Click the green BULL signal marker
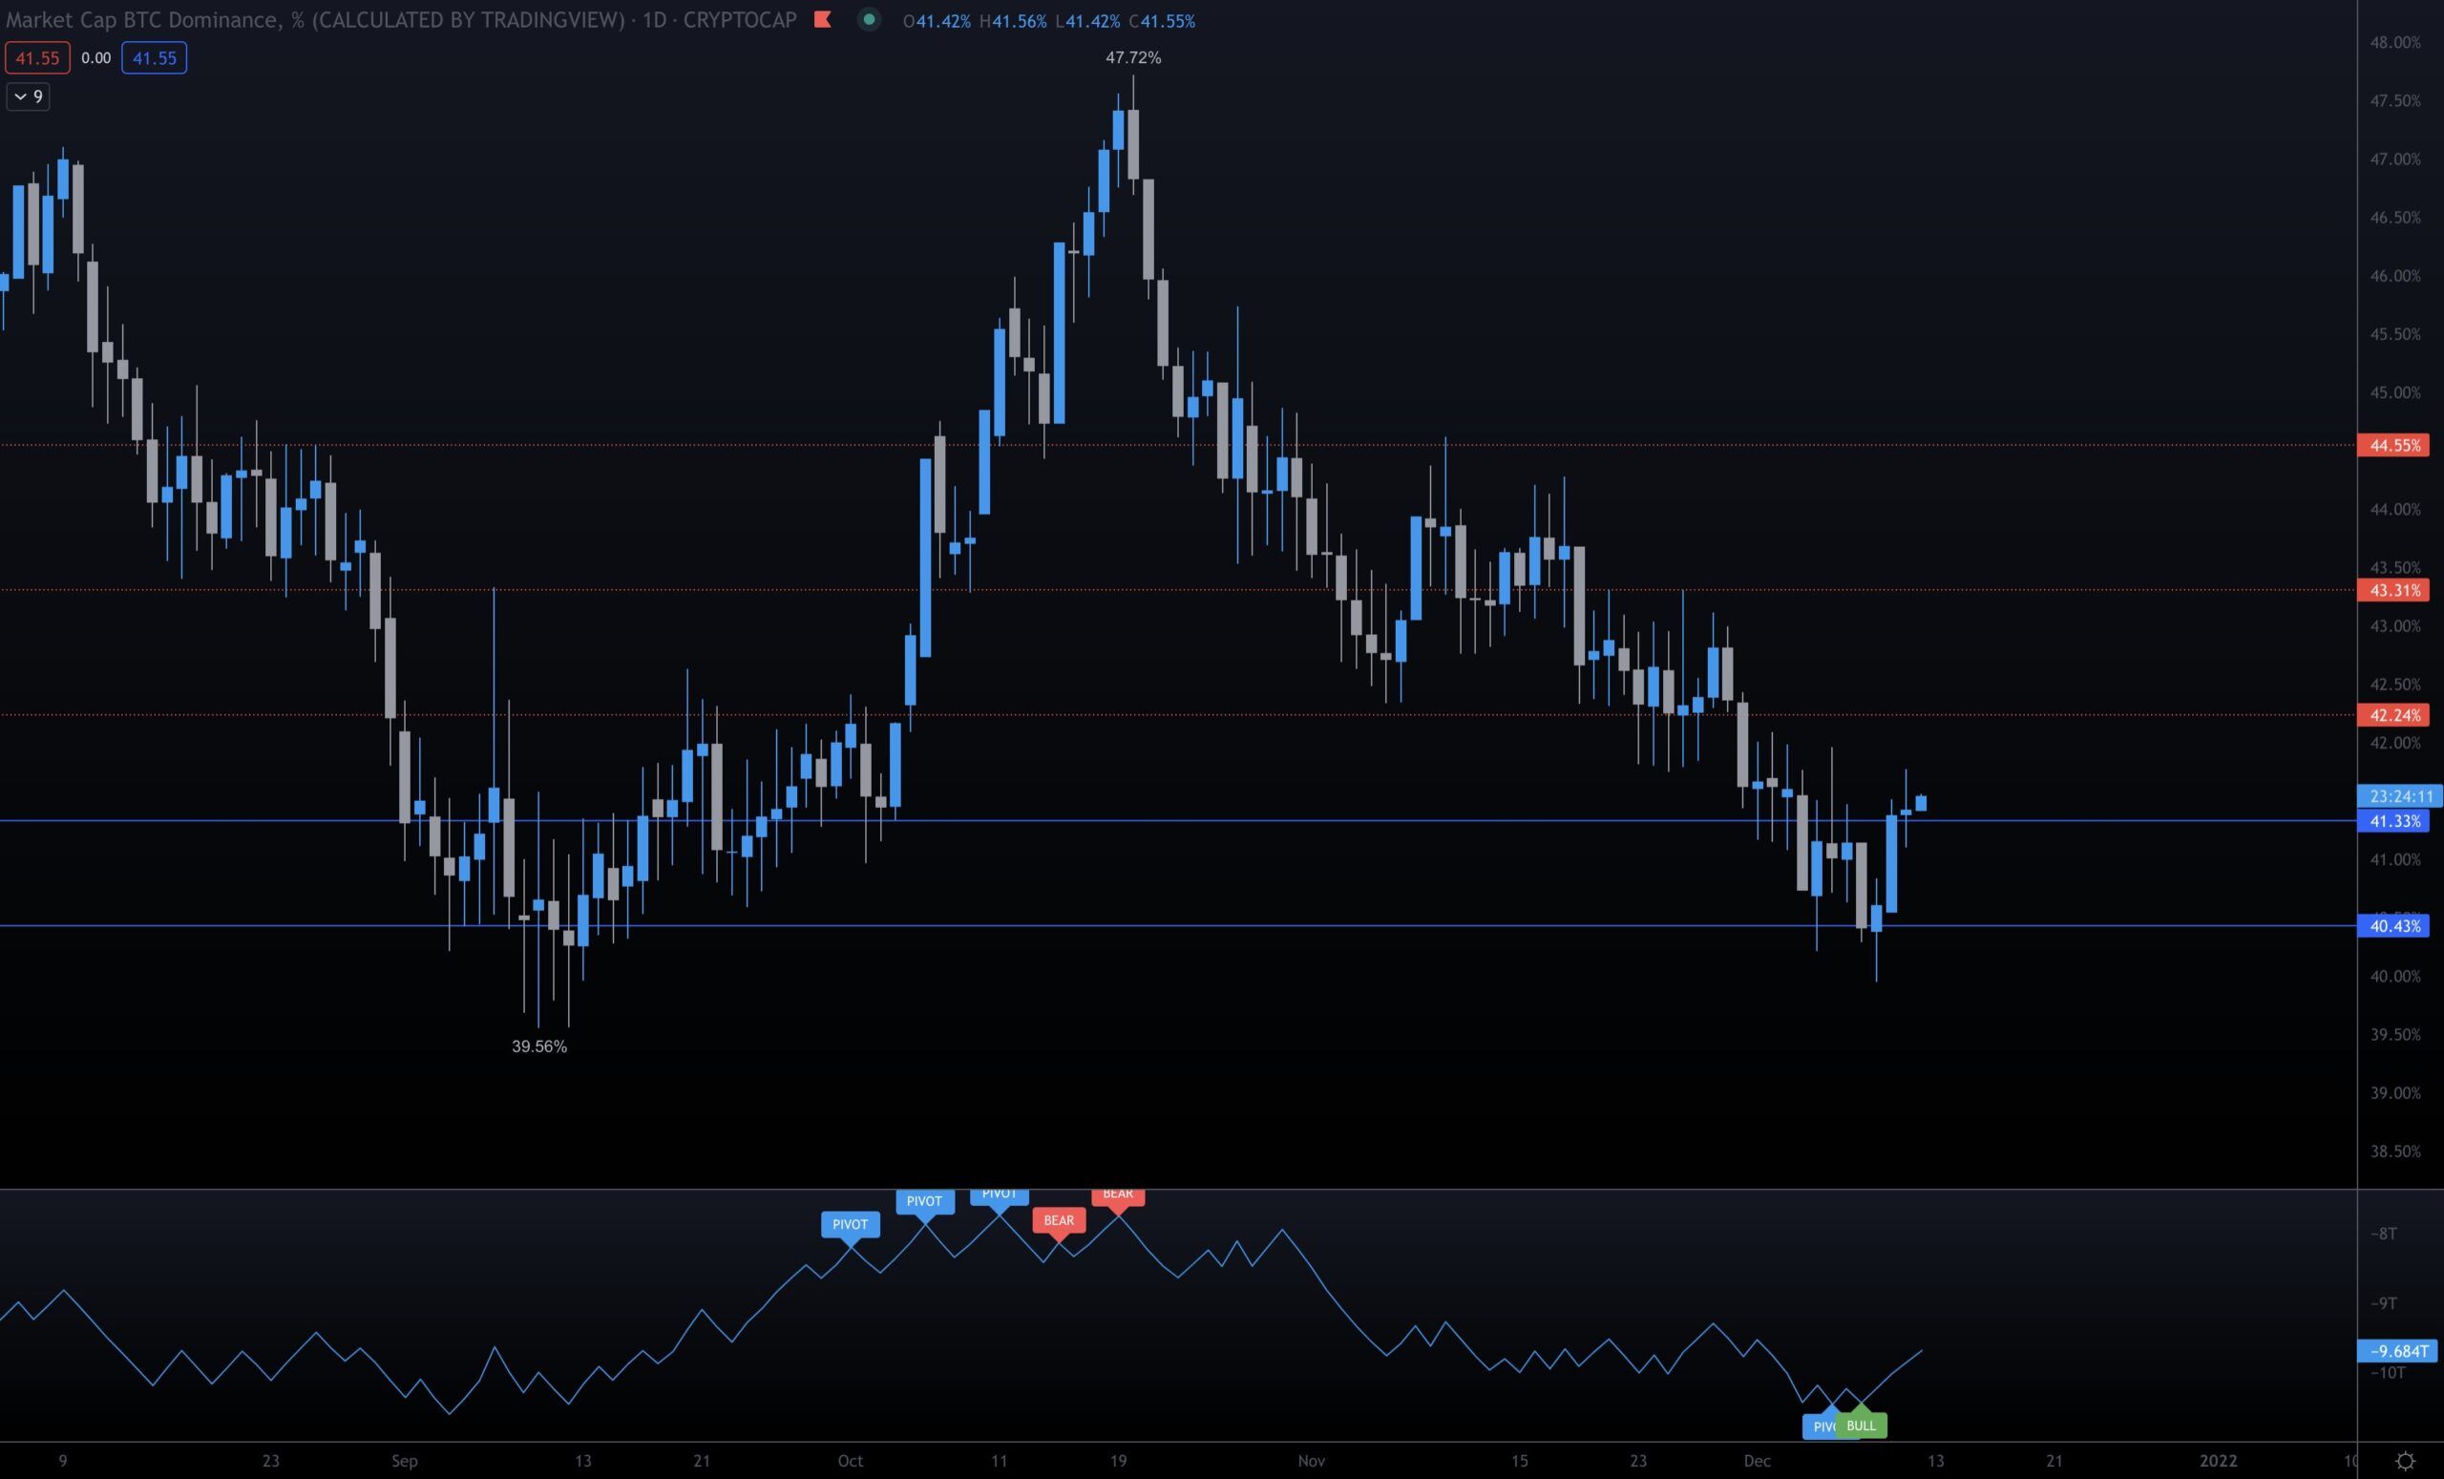 click(x=1862, y=1426)
